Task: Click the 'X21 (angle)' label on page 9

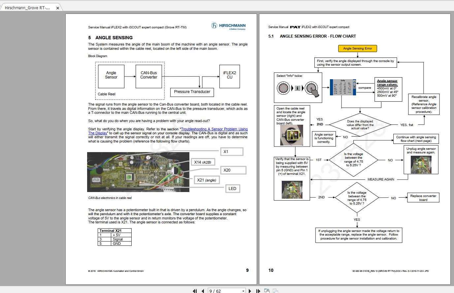Action: tap(207, 180)
